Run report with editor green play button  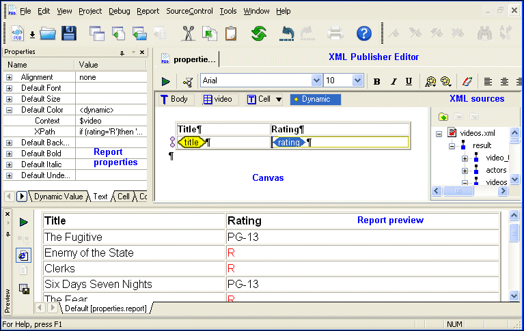point(166,81)
